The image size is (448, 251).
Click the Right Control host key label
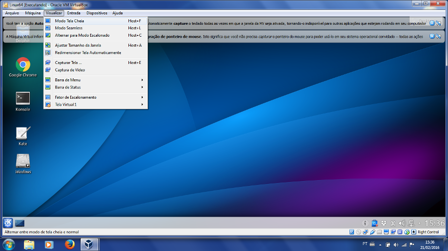pos(428,232)
